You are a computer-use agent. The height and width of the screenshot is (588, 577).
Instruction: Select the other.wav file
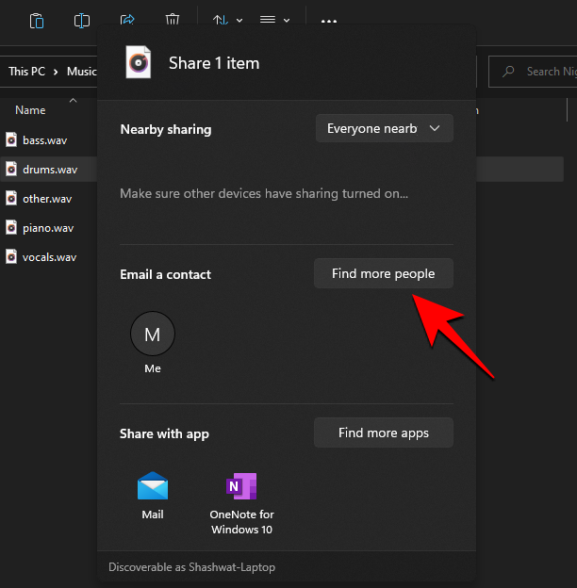pyautogui.click(x=47, y=199)
